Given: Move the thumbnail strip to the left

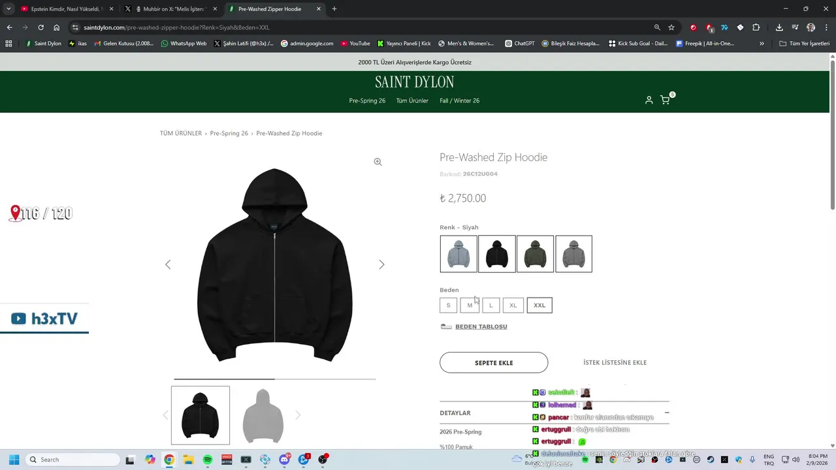Looking at the screenshot, I should click(x=165, y=415).
